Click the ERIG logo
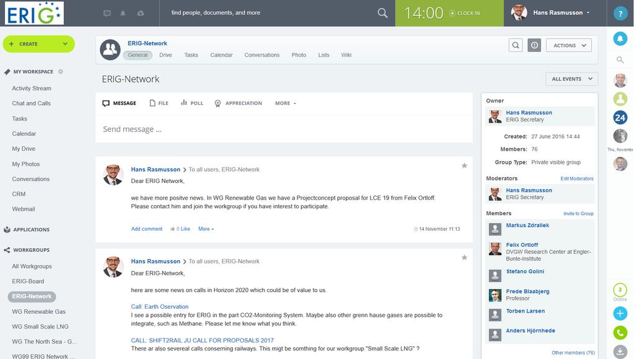The height and width of the screenshot is (359, 634). pos(34,14)
